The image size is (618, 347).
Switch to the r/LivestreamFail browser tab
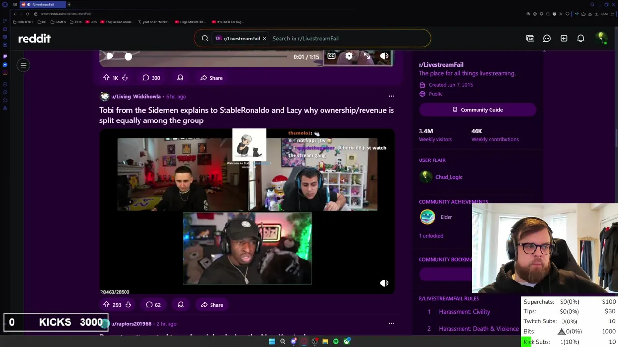pos(42,4)
